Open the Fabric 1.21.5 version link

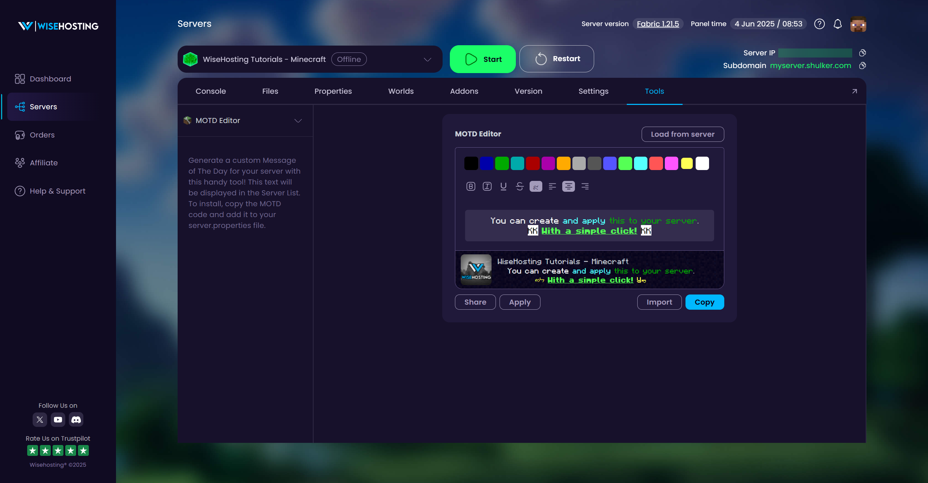658,24
